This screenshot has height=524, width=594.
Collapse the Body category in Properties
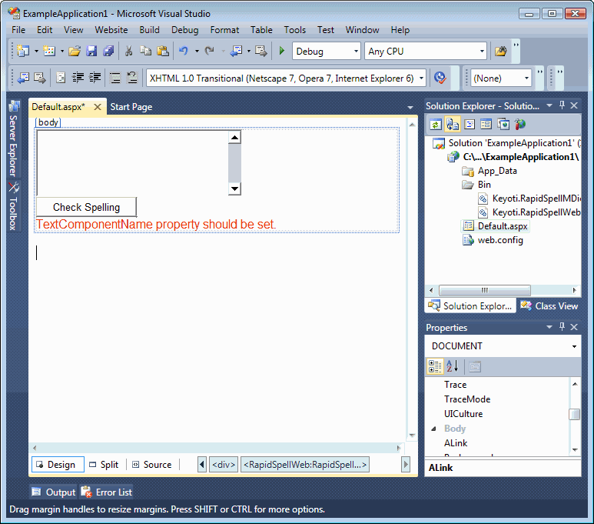tap(433, 429)
